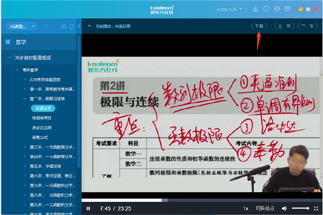Image resolution: width=323 pixels, height=215 pixels.
Task: Open the downloads icon in the title bar
Action: pyautogui.click(x=256, y=9)
